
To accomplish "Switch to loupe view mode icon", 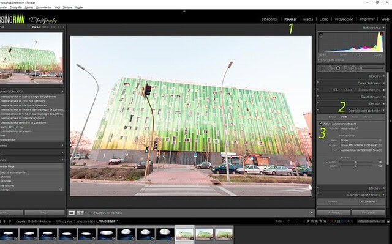I will pos(72,213).
